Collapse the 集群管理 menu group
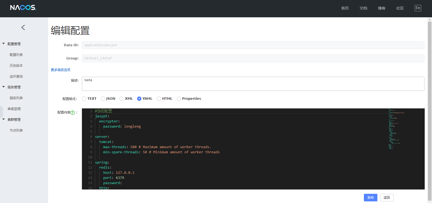 (4, 119)
